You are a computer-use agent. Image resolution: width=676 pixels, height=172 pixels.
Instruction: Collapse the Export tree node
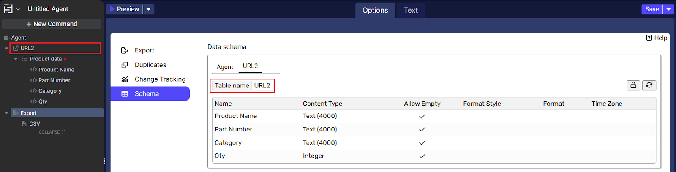click(x=6, y=113)
